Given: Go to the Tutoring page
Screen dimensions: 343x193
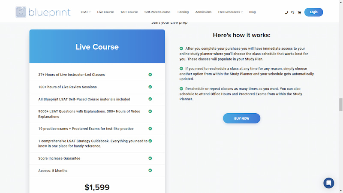Looking at the screenshot, I should point(183,12).
